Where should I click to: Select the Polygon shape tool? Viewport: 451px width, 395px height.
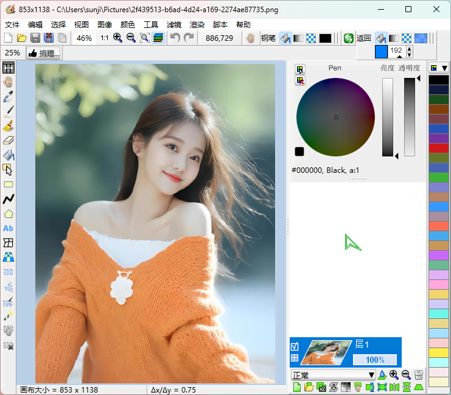coord(9,214)
